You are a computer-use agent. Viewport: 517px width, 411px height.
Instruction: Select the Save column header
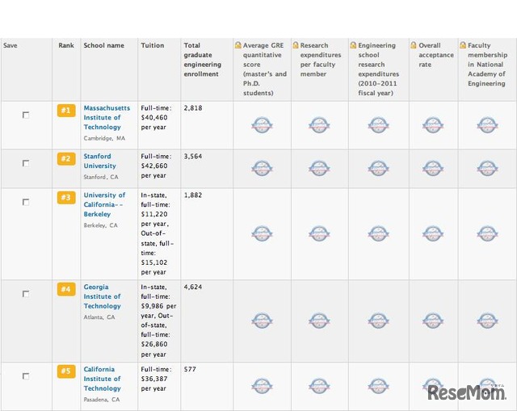11,45
